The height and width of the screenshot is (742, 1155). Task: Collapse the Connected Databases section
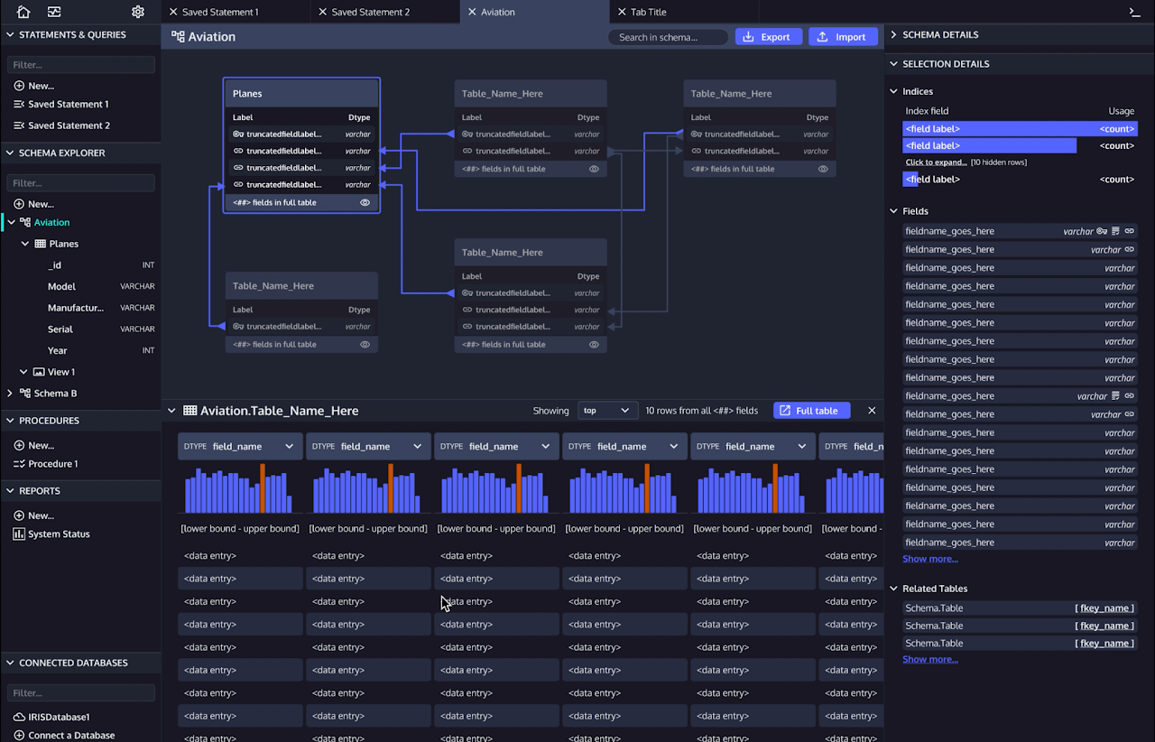pyautogui.click(x=10, y=663)
